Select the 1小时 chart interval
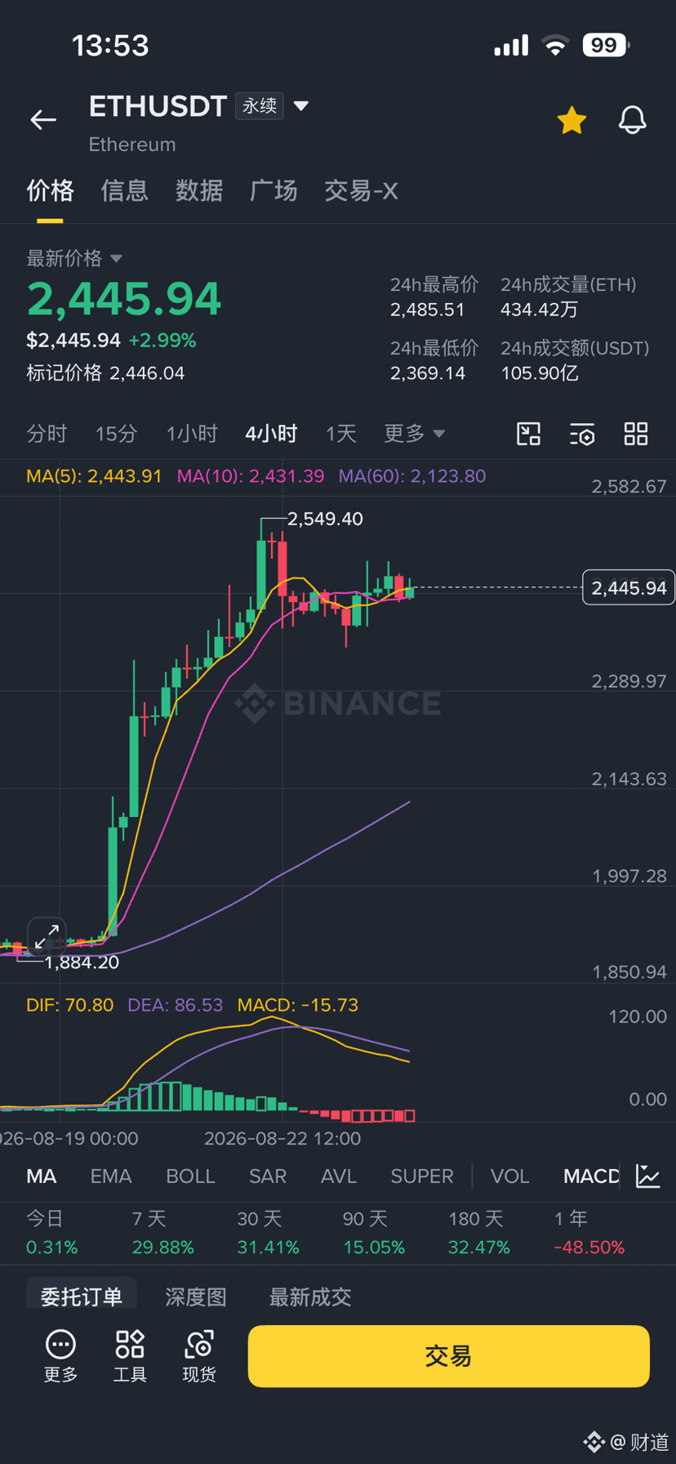The height and width of the screenshot is (1464, 676). (192, 433)
